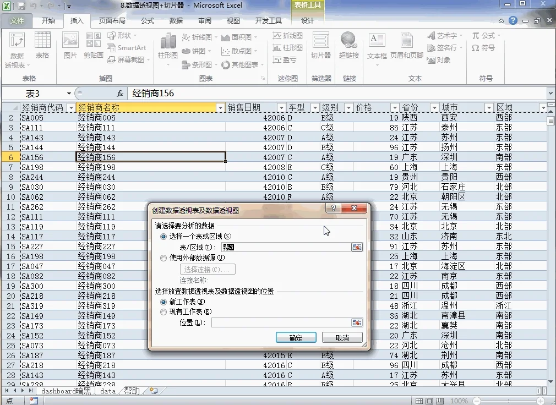
Task: Open the PivotTable (数据透视表) tool
Action: point(17,50)
